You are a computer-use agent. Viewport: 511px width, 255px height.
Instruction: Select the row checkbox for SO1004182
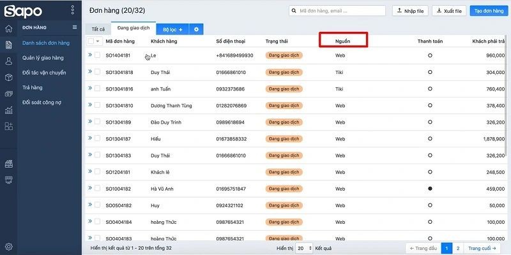[98, 189]
